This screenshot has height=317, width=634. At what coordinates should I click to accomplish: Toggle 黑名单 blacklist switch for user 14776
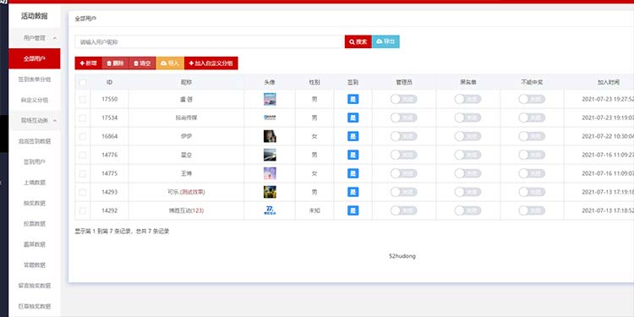pos(467,155)
